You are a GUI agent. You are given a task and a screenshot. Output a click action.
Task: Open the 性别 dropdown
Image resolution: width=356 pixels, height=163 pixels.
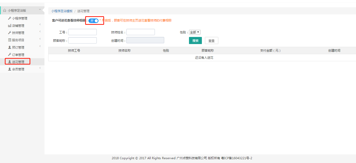[x=195, y=32]
